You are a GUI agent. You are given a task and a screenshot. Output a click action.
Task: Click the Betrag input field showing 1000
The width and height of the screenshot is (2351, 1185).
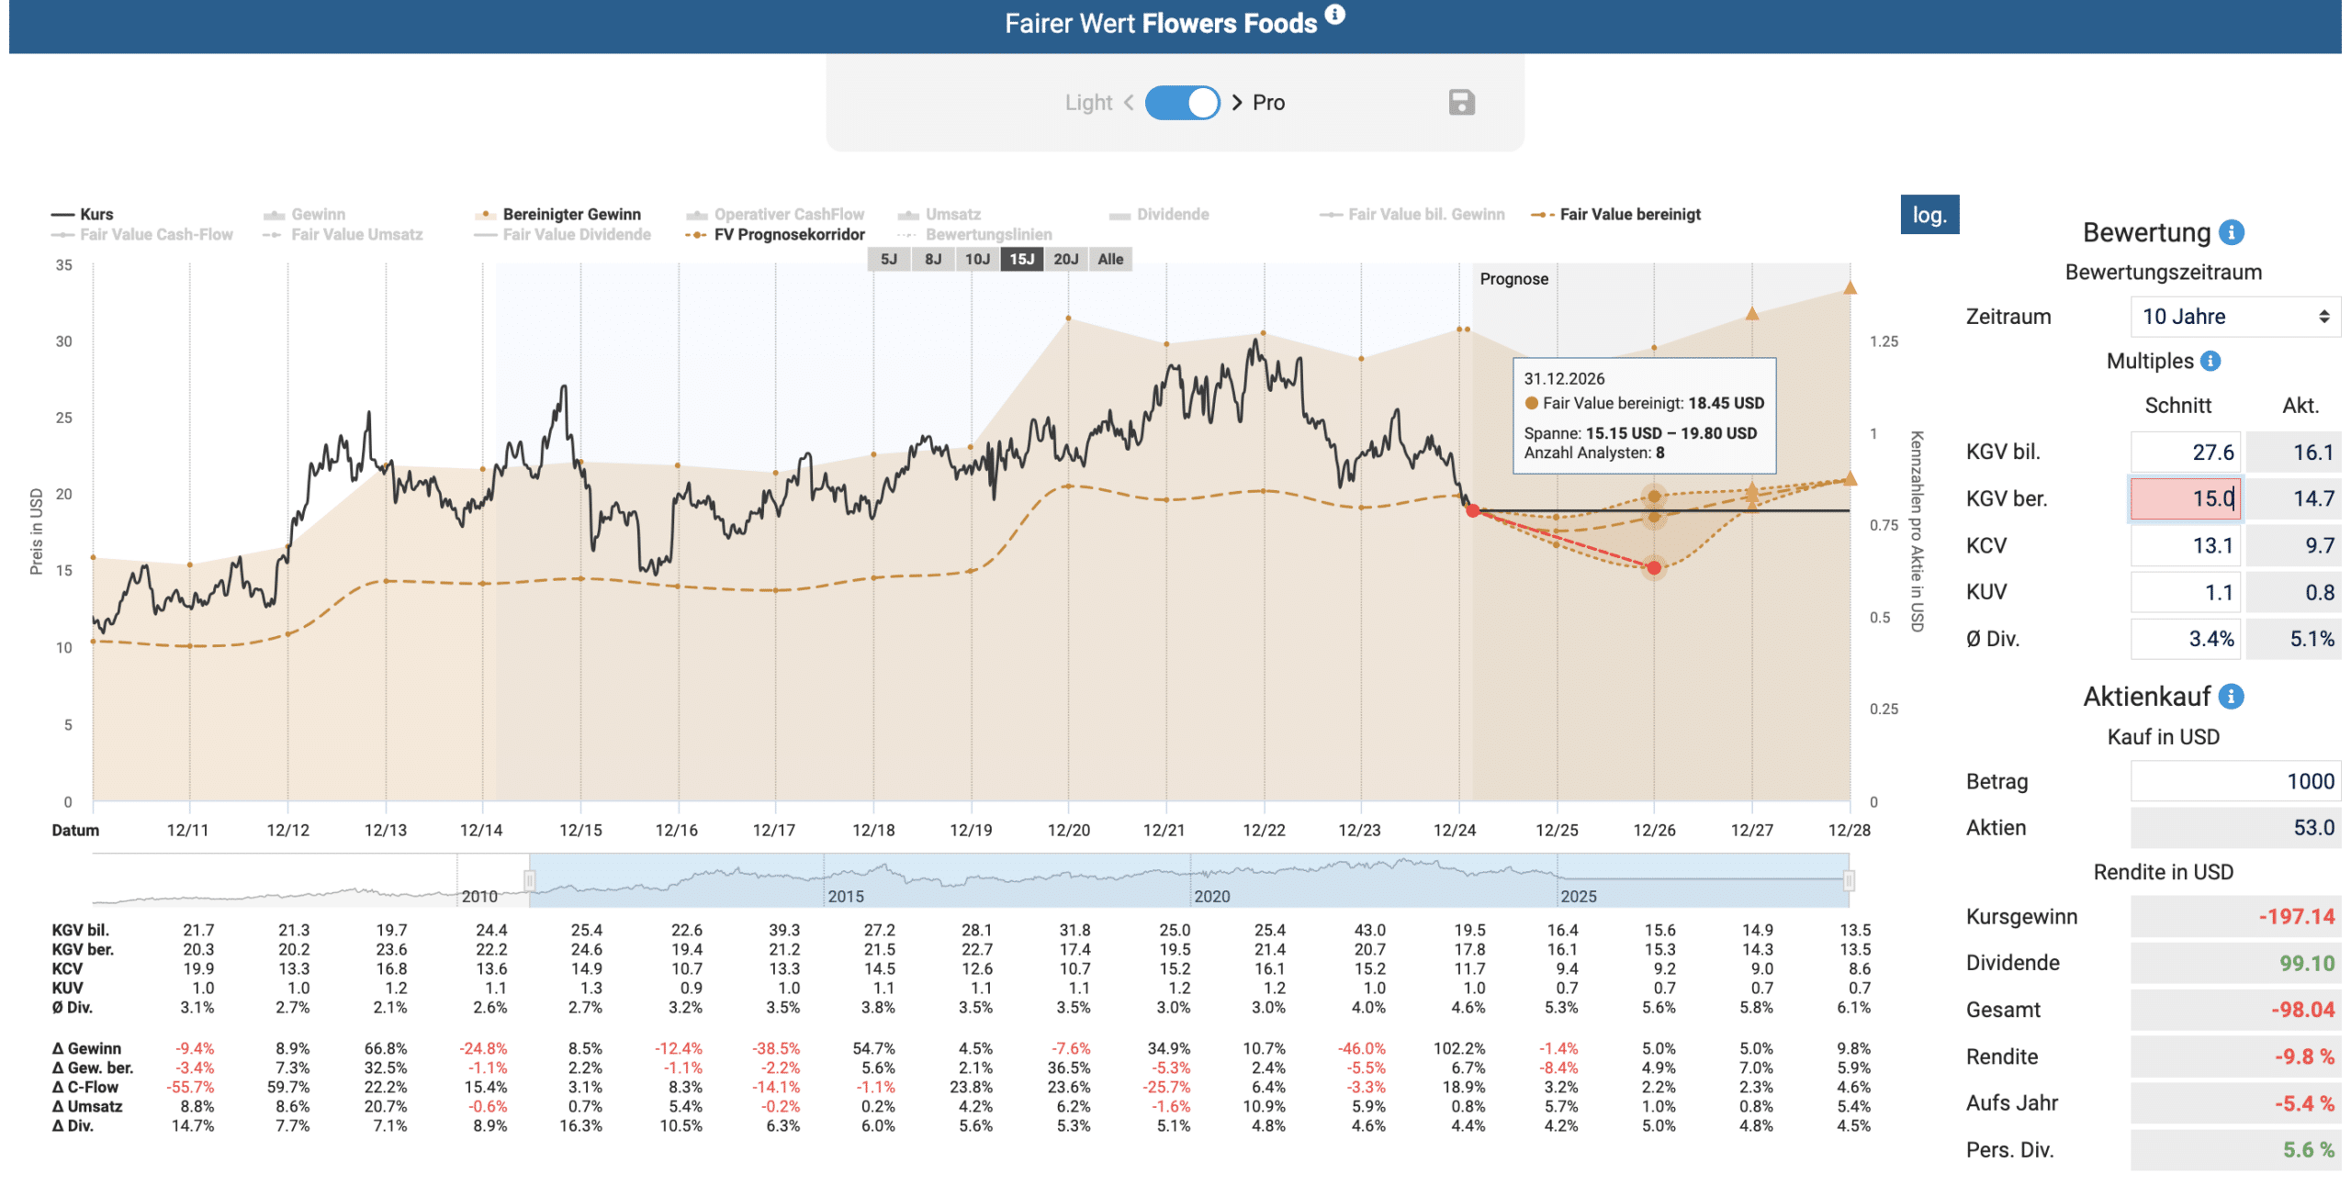coord(2233,781)
